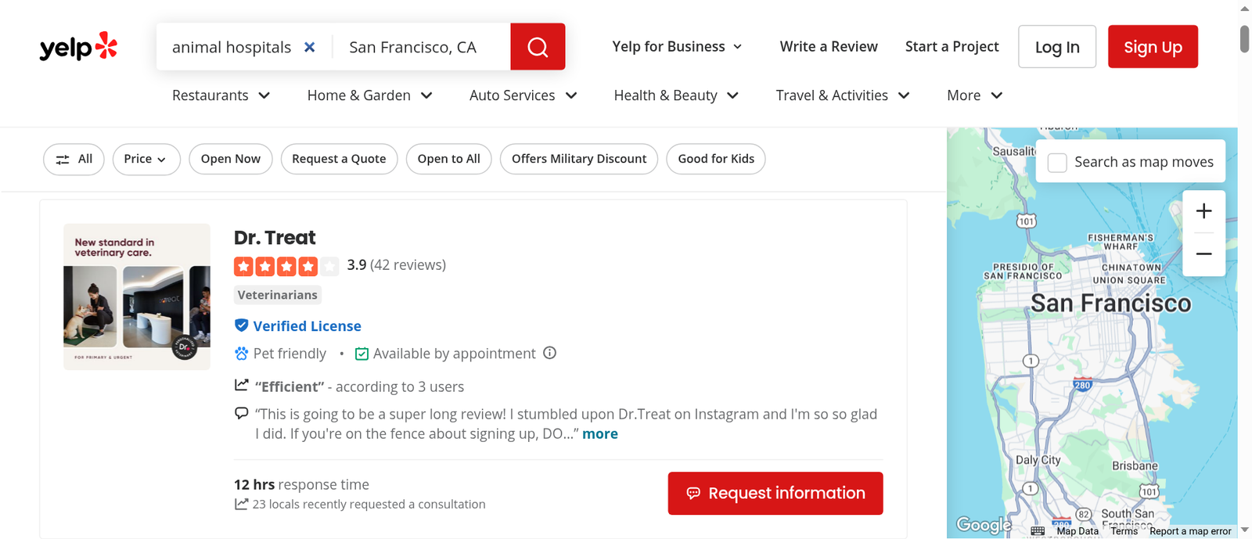Viewport: 1252px width, 539px height.
Task: Click the Brisbane map label
Action: click(1135, 465)
